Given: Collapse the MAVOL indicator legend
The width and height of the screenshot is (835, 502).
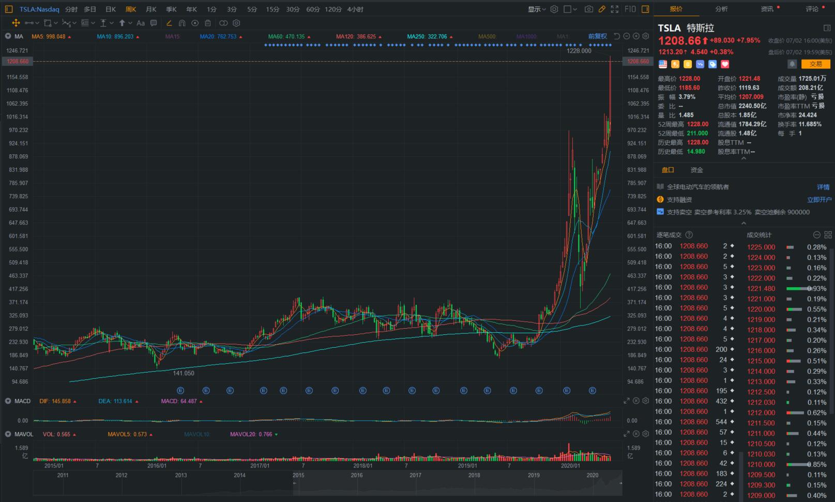Looking at the screenshot, I should (8, 434).
